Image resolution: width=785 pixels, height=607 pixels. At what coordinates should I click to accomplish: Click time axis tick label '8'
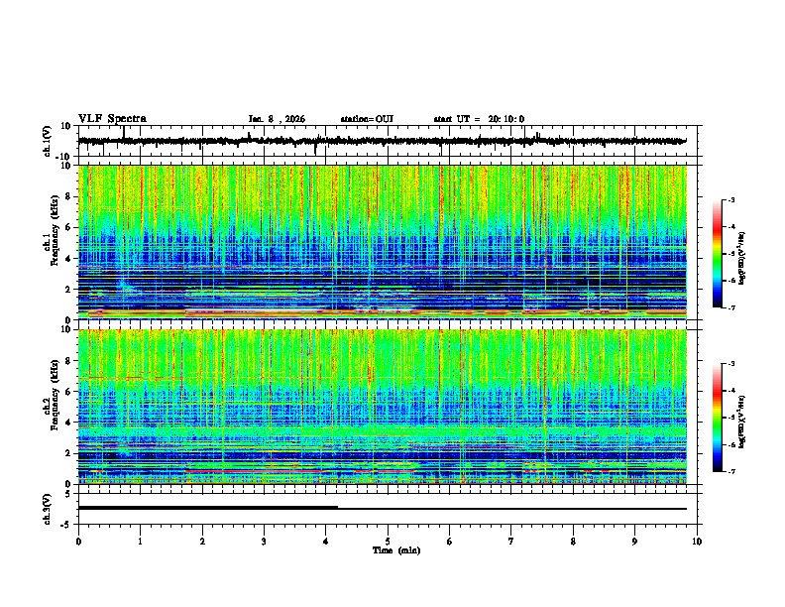click(573, 542)
